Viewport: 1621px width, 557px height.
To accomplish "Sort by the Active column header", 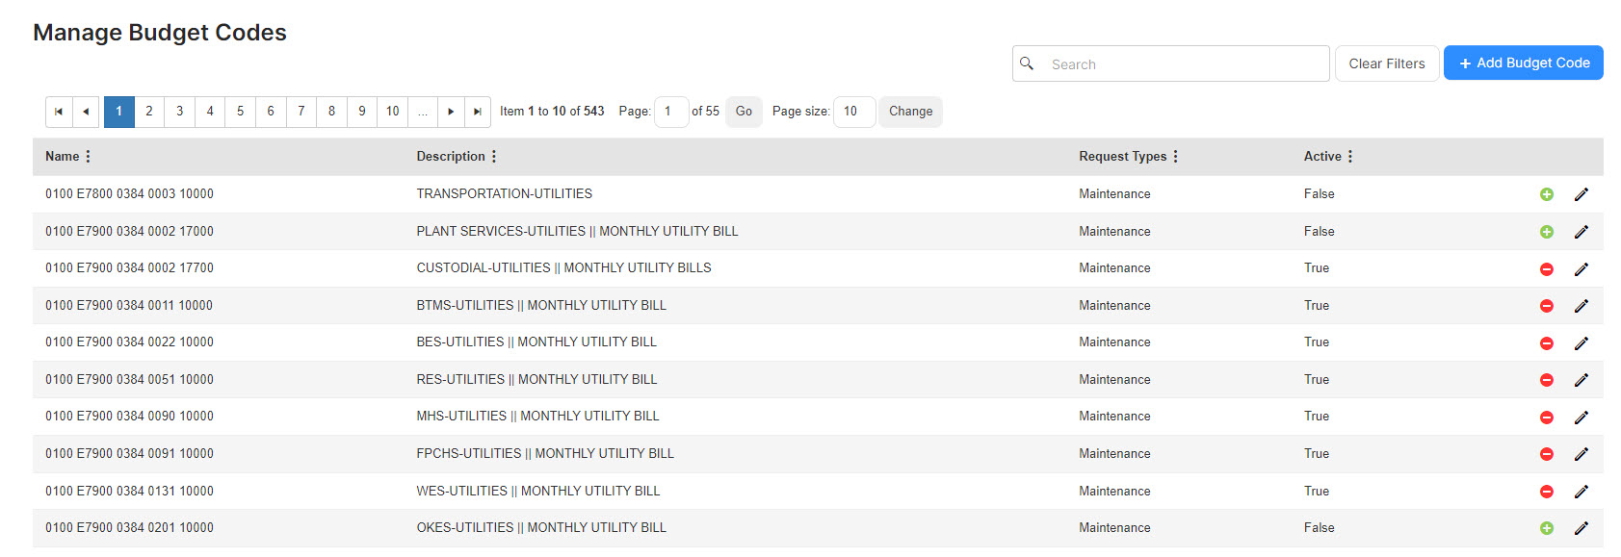I will pos(1322,156).
